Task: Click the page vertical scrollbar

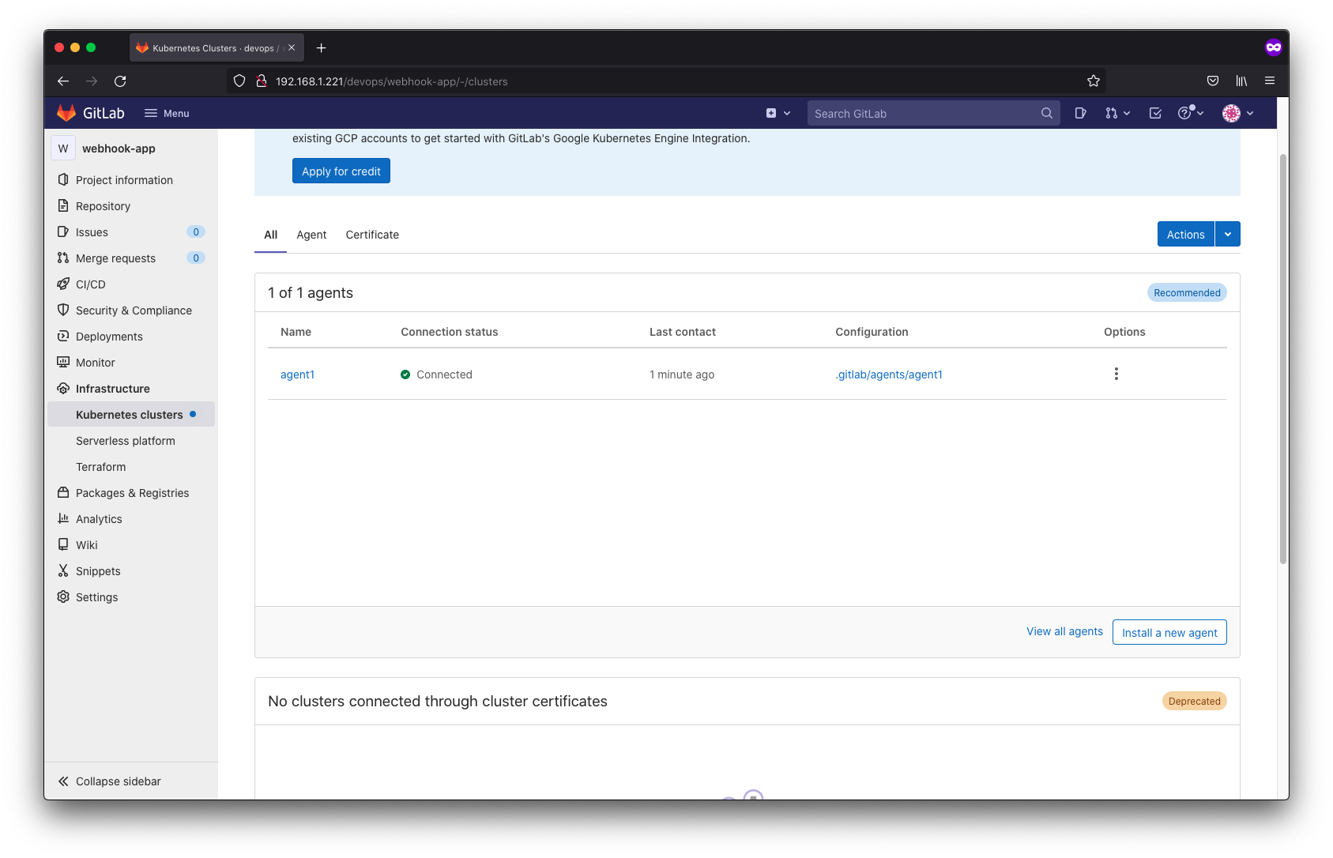Action: coord(1282,356)
